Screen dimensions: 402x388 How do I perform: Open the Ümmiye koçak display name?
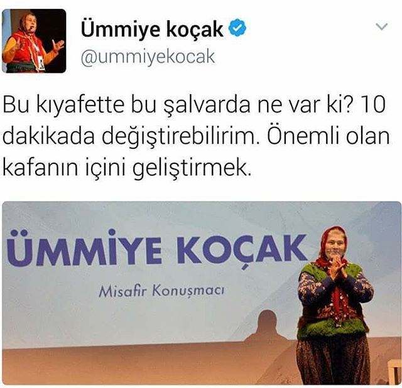coord(152,29)
